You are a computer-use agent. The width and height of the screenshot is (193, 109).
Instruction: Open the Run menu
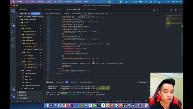click(x=60, y=2)
